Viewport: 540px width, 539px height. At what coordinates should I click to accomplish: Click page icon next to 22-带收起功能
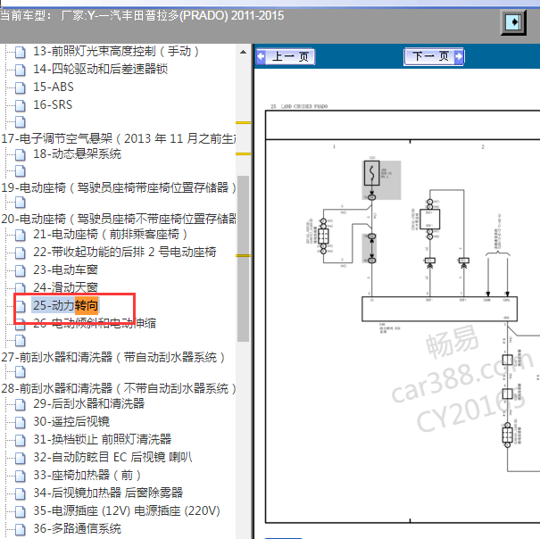pyautogui.click(x=21, y=253)
